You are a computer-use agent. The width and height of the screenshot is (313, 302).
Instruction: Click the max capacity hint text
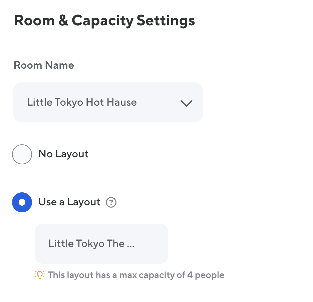136,275
